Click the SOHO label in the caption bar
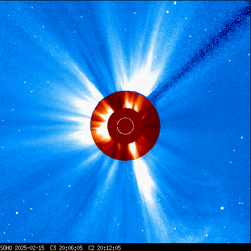Image resolution: width=251 pixels, height=251 pixels. click(6, 248)
